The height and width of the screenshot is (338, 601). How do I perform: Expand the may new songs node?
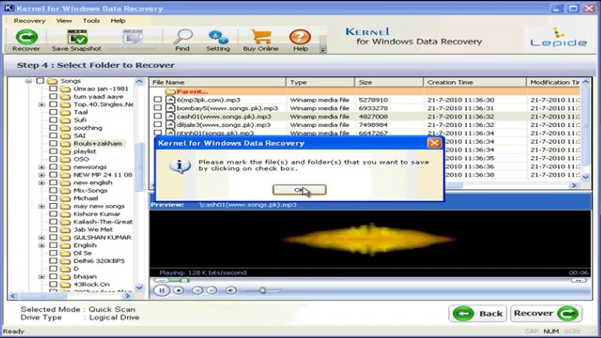pos(41,206)
